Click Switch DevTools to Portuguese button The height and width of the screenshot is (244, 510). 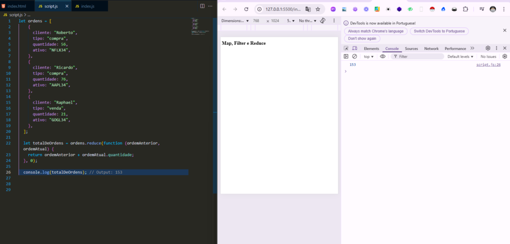click(439, 31)
